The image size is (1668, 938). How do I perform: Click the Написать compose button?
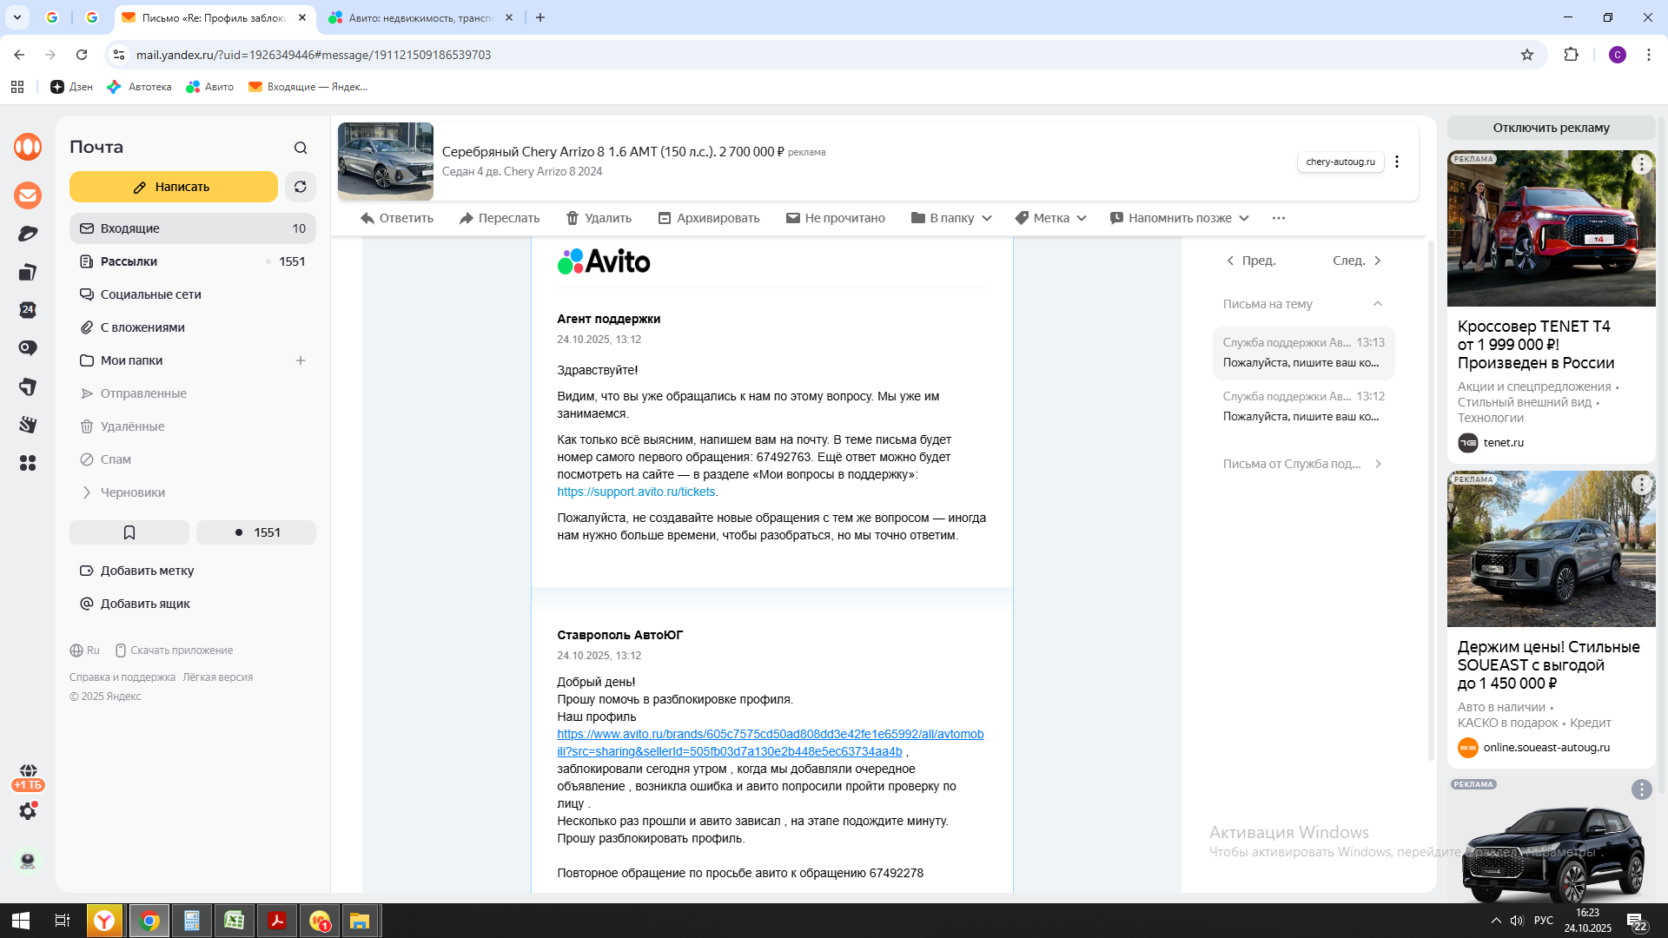coord(174,187)
